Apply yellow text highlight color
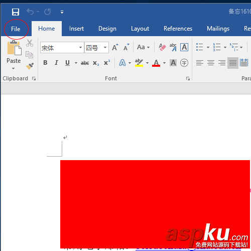 tap(139, 63)
